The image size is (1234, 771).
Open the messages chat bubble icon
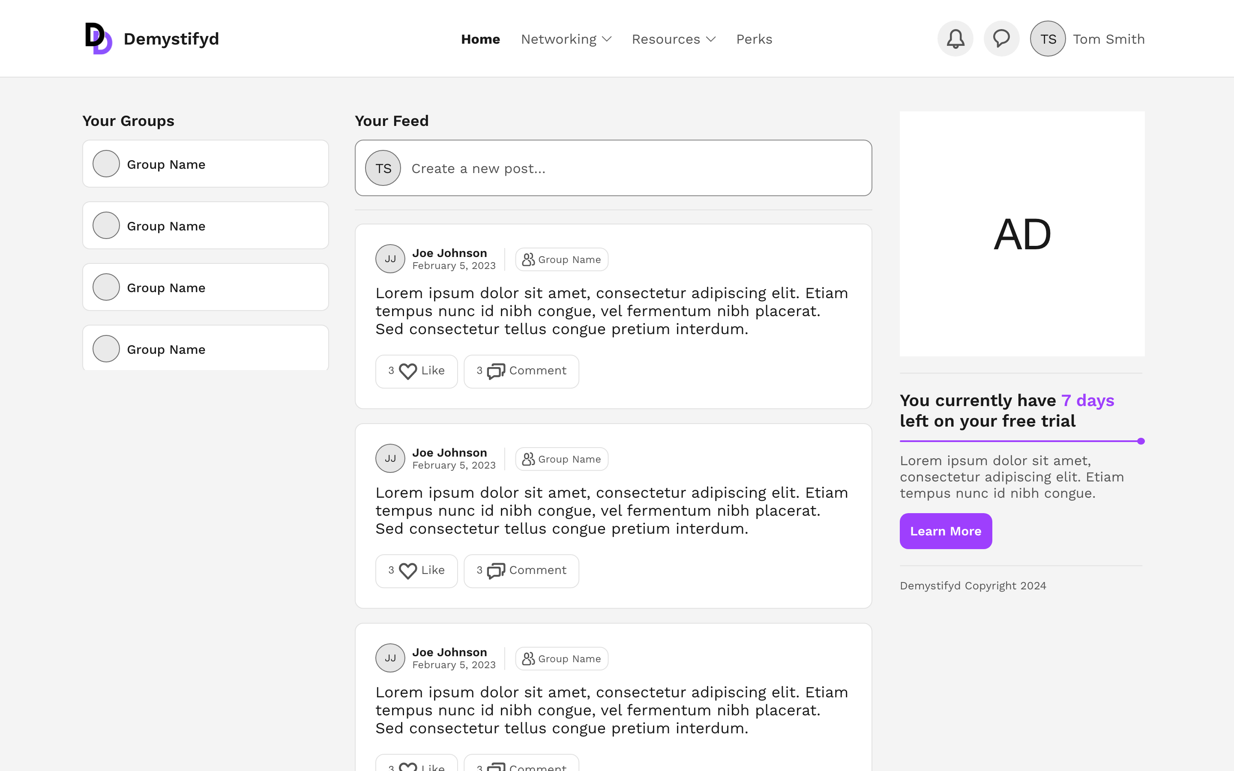1001,39
